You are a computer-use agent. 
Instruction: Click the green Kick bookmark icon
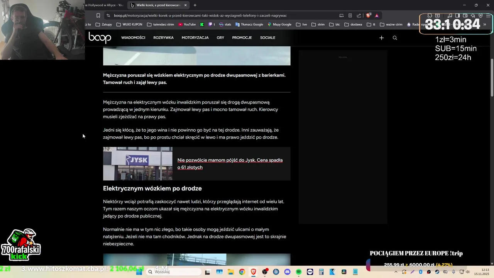(202, 24)
